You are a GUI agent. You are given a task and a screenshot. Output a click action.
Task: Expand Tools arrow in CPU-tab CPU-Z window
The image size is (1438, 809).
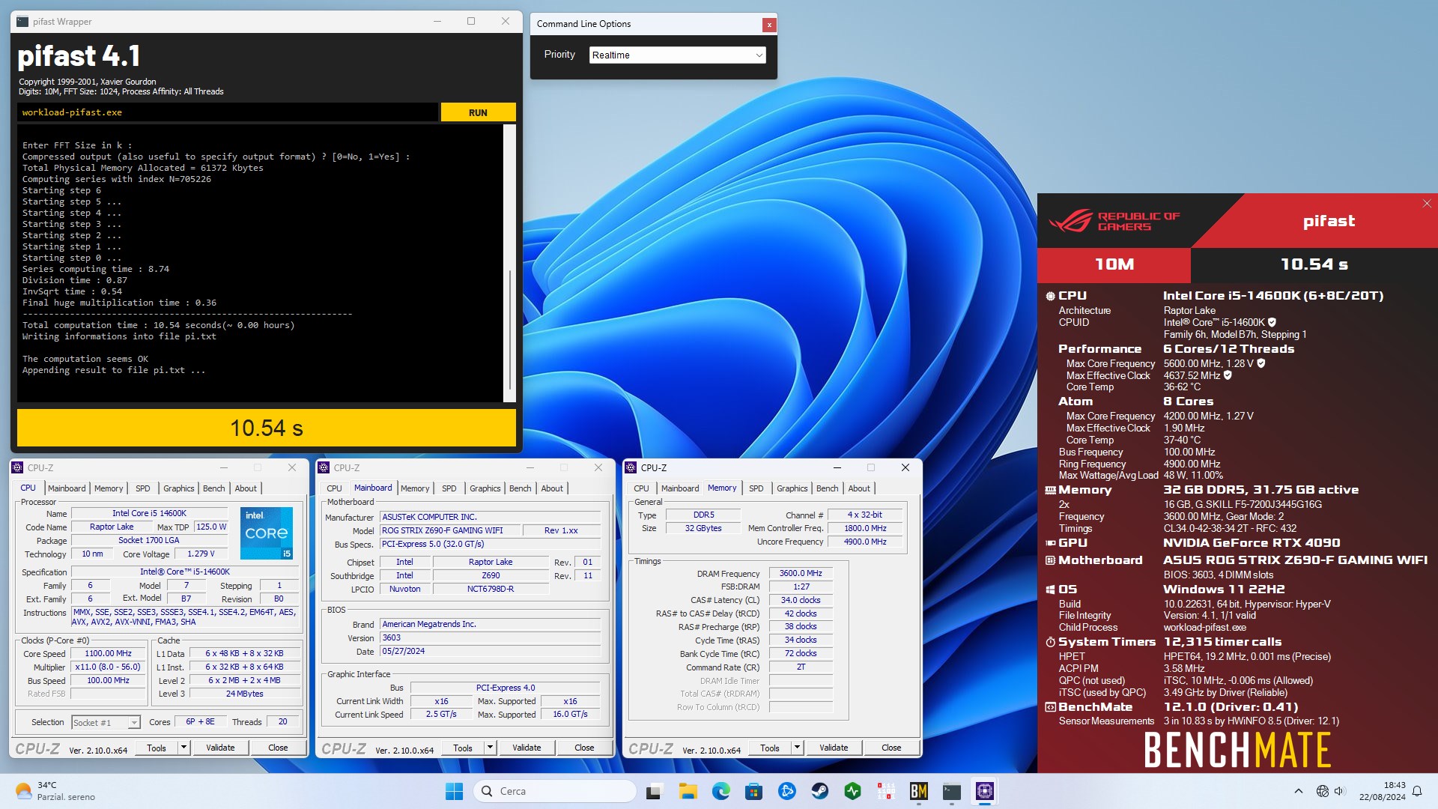(x=183, y=748)
